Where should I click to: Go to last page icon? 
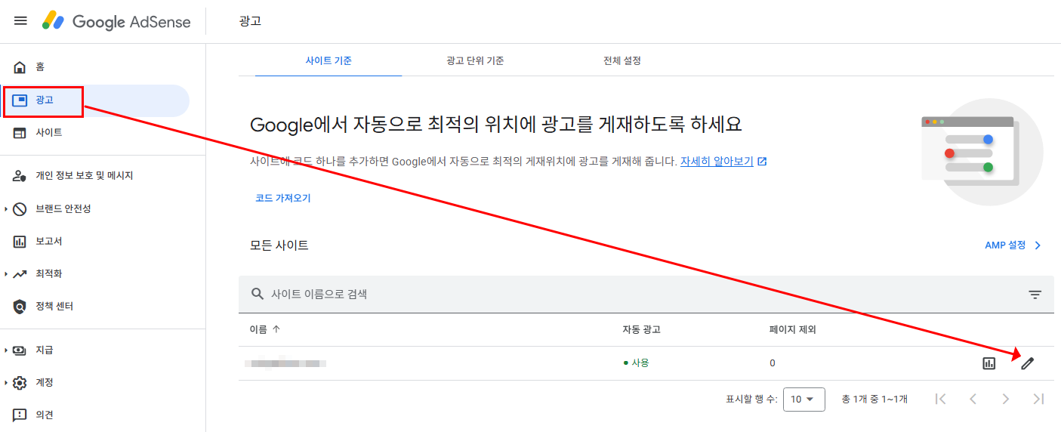pos(1038,399)
